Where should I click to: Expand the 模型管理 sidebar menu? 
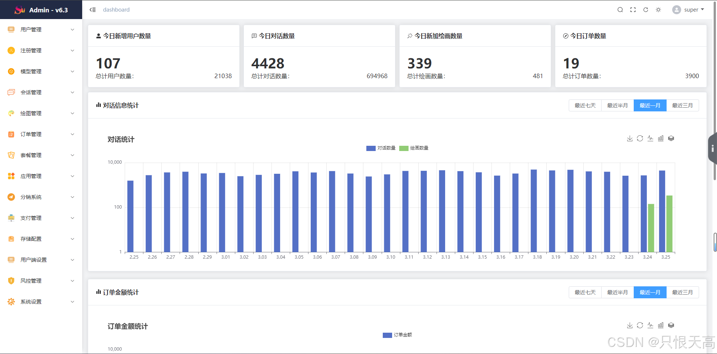(41, 71)
